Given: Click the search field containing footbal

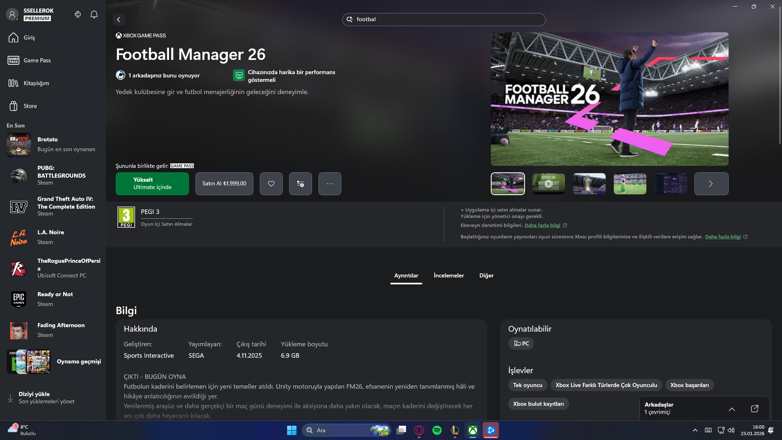Looking at the screenshot, I should click(x=444, y=19).
